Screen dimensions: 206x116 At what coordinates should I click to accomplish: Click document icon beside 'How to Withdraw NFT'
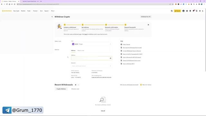pyautogui.click(x=121, y=64)
